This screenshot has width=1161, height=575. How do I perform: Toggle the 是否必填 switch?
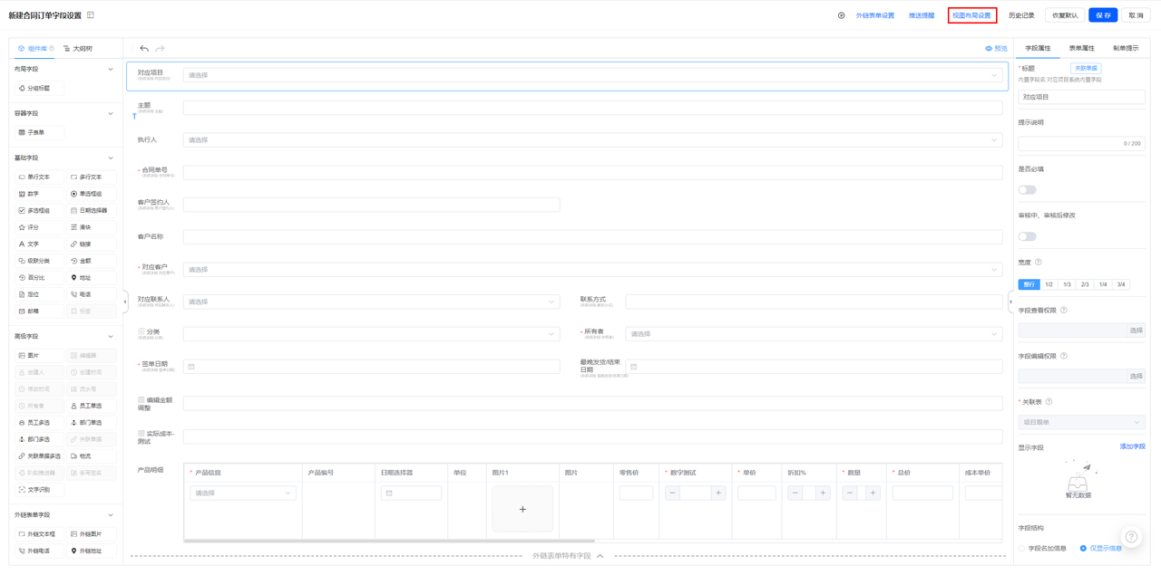pyautogui.click(x=1027, y=190)
